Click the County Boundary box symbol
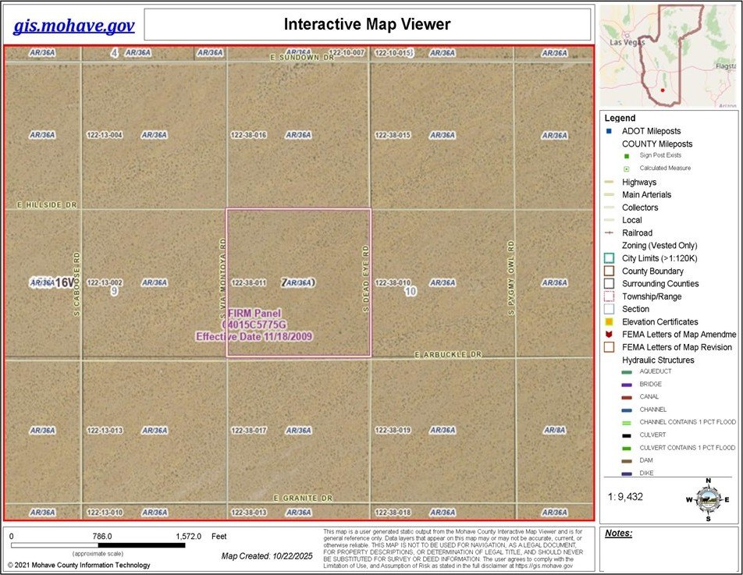This screenshot has width=743, height=575. (609, 271)
